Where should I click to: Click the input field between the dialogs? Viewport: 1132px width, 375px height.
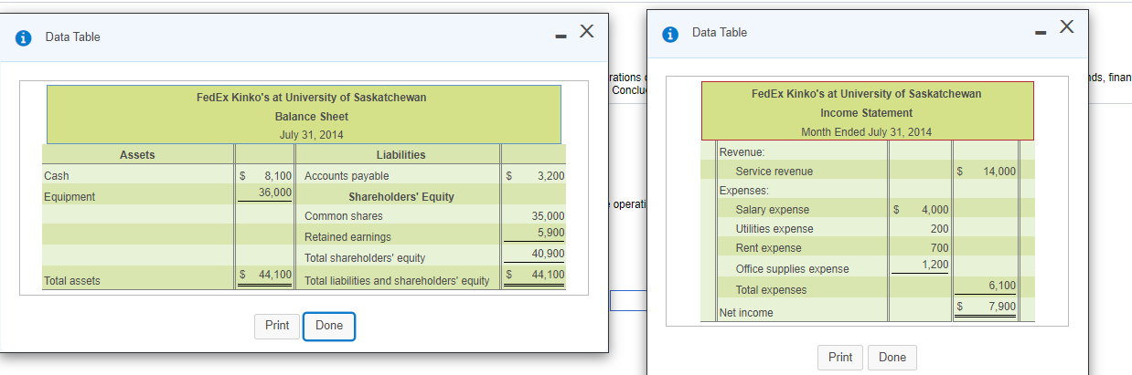628,300
